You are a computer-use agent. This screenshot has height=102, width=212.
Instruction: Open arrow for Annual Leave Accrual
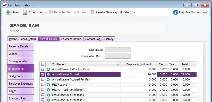coord(48,74)
